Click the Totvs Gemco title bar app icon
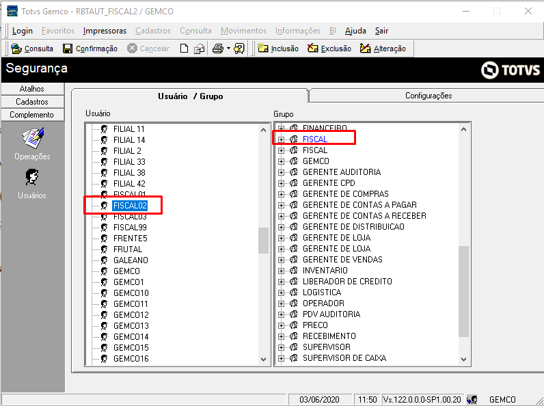Viewport: 544px width, 406px height. 12,11
